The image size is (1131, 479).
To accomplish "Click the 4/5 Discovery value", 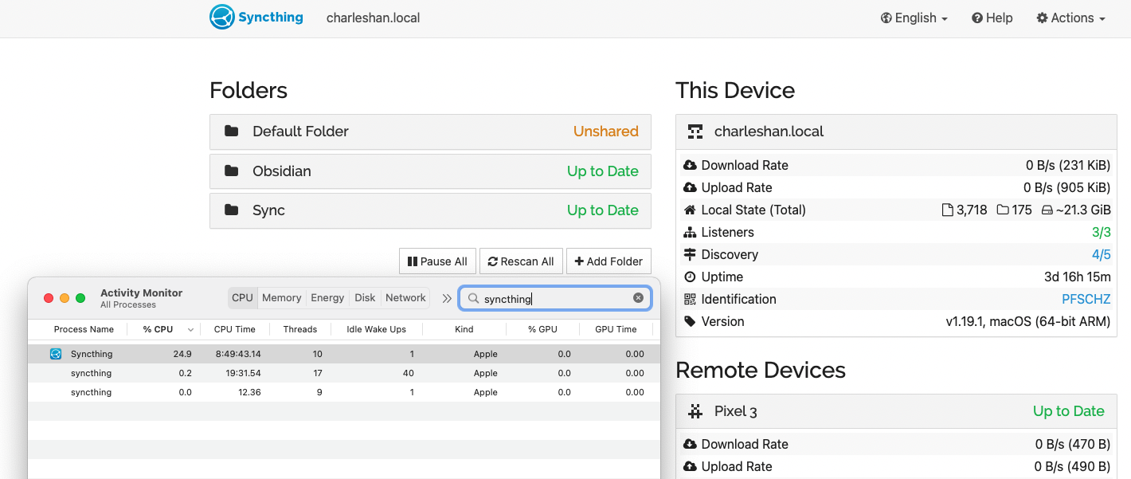I will (1102, 255).
